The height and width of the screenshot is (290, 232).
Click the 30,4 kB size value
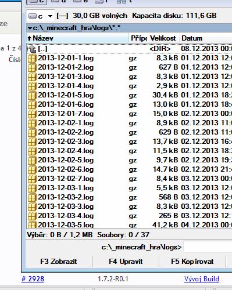165,95
